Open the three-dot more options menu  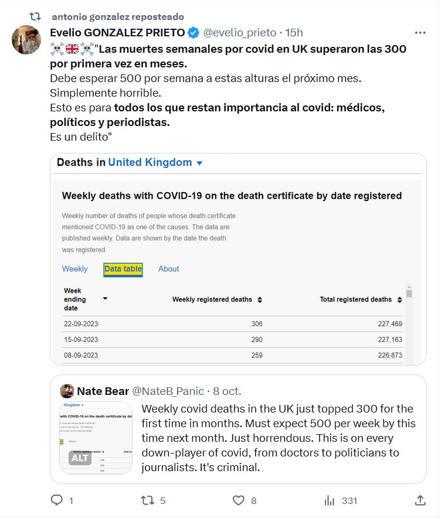(x=420, y=33)
